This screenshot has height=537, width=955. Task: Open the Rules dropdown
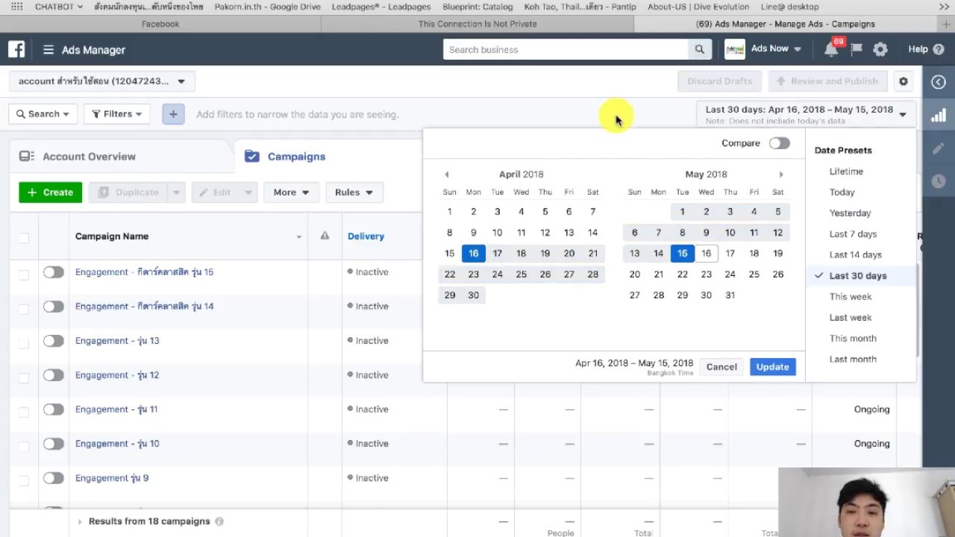coord(354,192)
